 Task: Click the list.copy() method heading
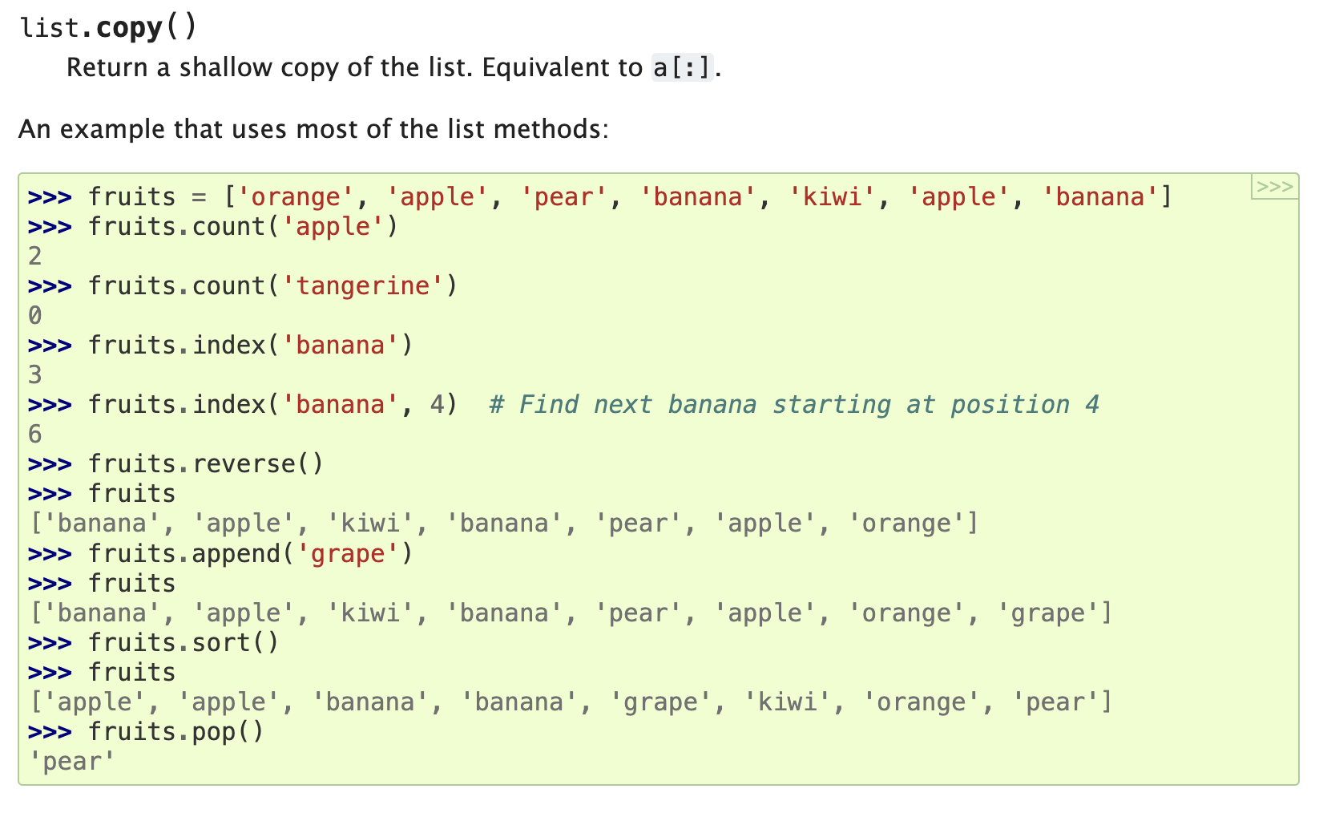point(108,28)
